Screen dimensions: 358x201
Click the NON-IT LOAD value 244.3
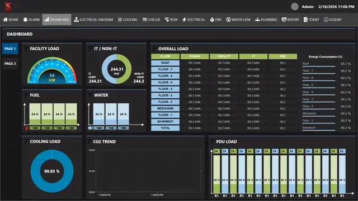point(139,81)
